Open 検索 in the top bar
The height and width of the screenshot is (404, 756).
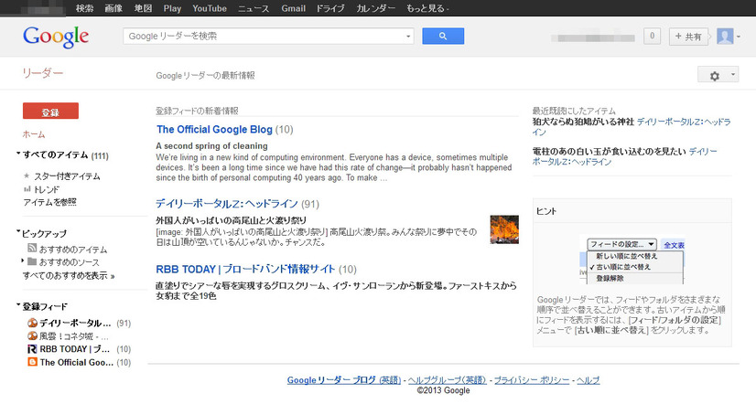84,8
